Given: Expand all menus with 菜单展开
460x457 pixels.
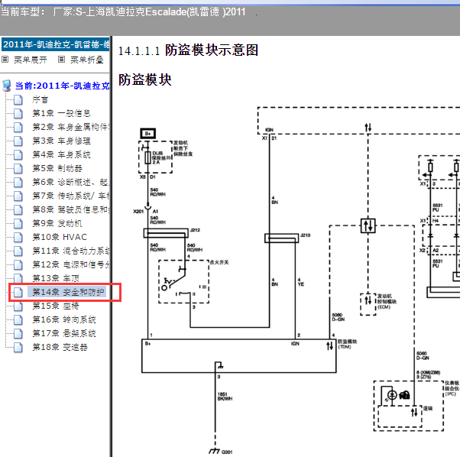Looking at the screenshot, I should point(31,60).
